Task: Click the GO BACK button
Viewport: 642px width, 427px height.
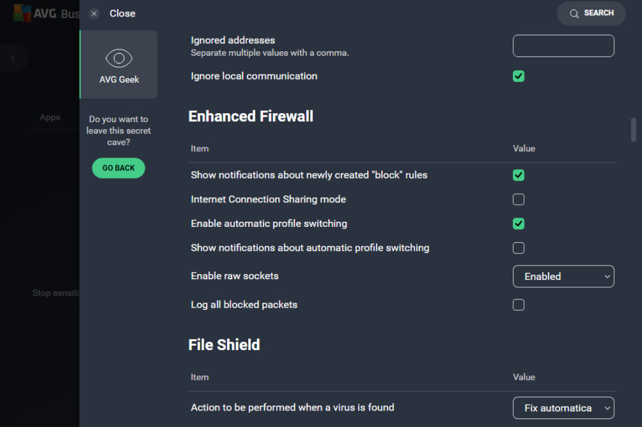Action: [x=118, y=168]
